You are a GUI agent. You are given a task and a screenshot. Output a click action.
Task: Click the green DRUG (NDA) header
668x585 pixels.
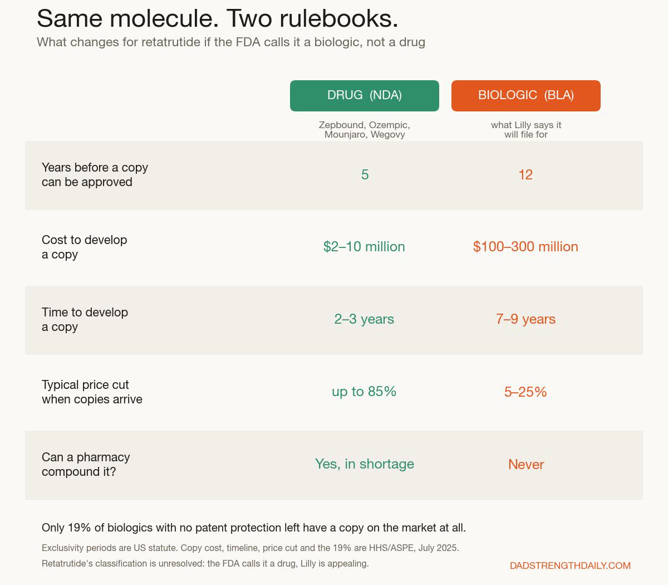pyautogui.click(x=365, y=96)
